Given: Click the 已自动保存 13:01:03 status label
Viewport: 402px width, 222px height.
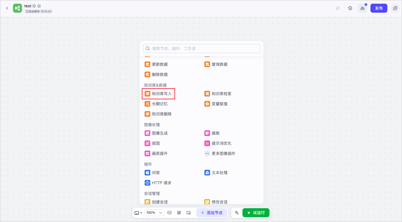Looking at the screenshot, I should point(38,11).
